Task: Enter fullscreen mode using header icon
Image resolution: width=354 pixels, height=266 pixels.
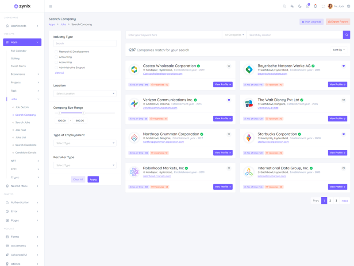Action: coord(323,6)
